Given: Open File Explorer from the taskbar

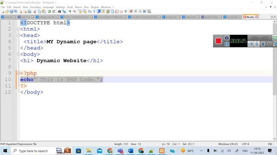Looking at the screenshot, I should (x=89, y=151).
